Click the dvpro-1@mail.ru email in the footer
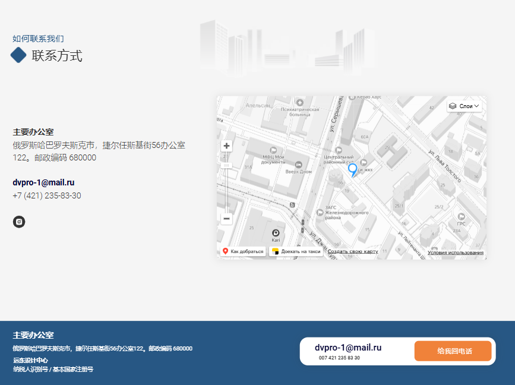Viewport: 515px width, 385px height. (x=348, y=348)
